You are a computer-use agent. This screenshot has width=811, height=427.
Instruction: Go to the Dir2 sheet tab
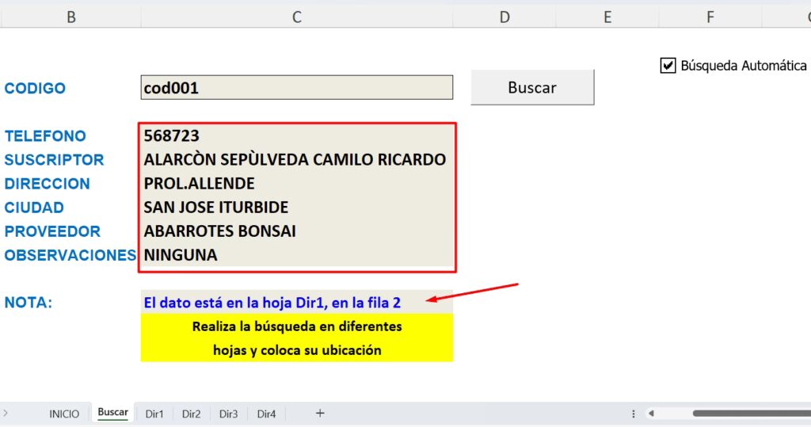192,414
